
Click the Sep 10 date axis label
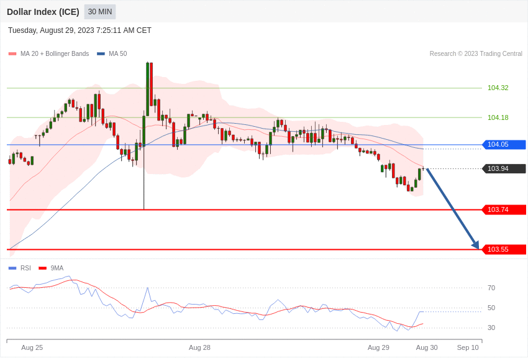coord(468,347)
